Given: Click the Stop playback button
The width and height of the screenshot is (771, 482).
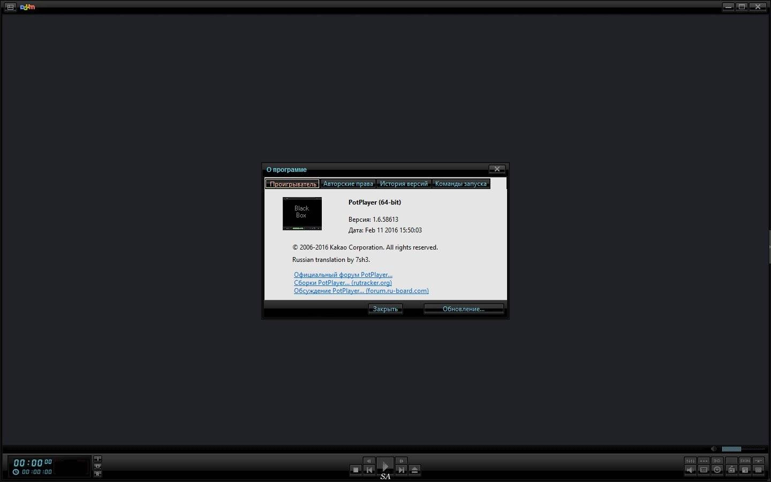Looking at the screenshot, I should (356, 470).
